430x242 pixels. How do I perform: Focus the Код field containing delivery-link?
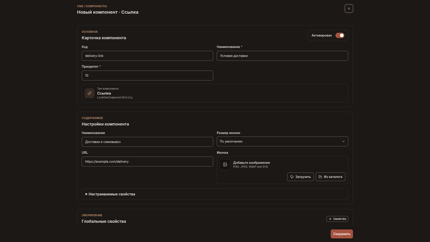click(x=148, y=56)
